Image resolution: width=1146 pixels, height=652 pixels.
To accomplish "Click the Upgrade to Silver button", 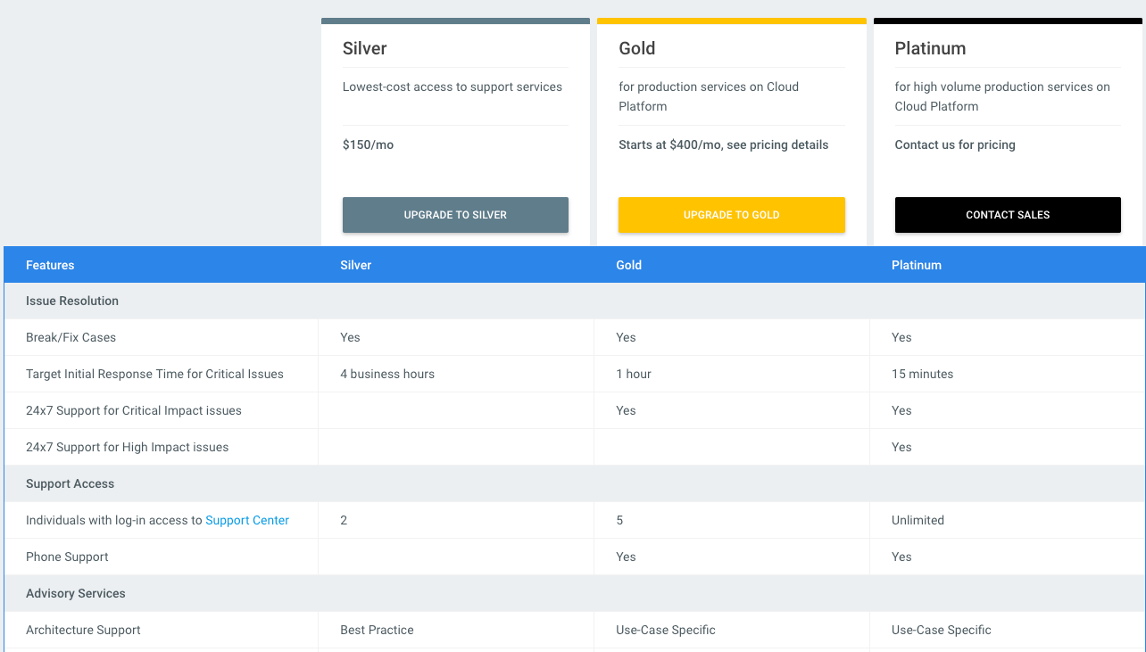I will tap(455, 215).
